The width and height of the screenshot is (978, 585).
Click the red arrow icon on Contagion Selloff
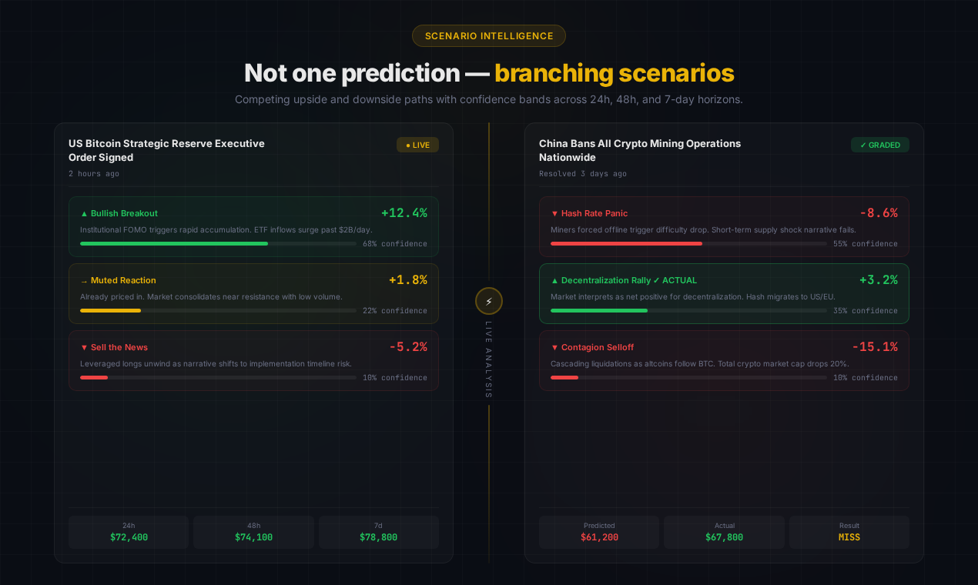(x=554, y=347)
